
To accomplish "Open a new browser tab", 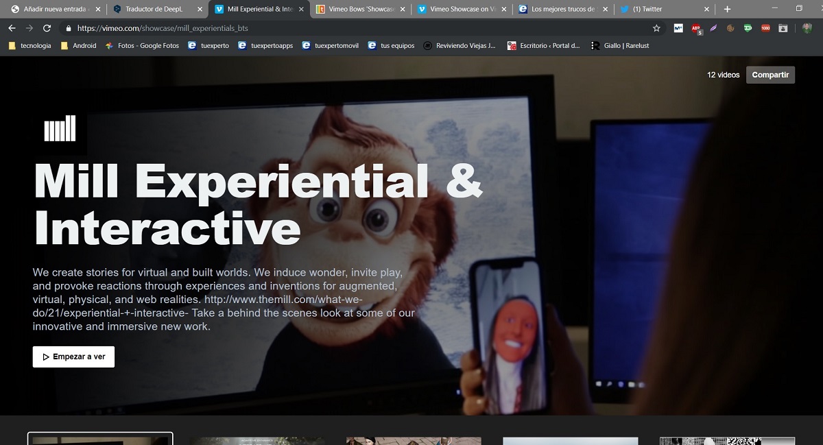I will (728, 10).
